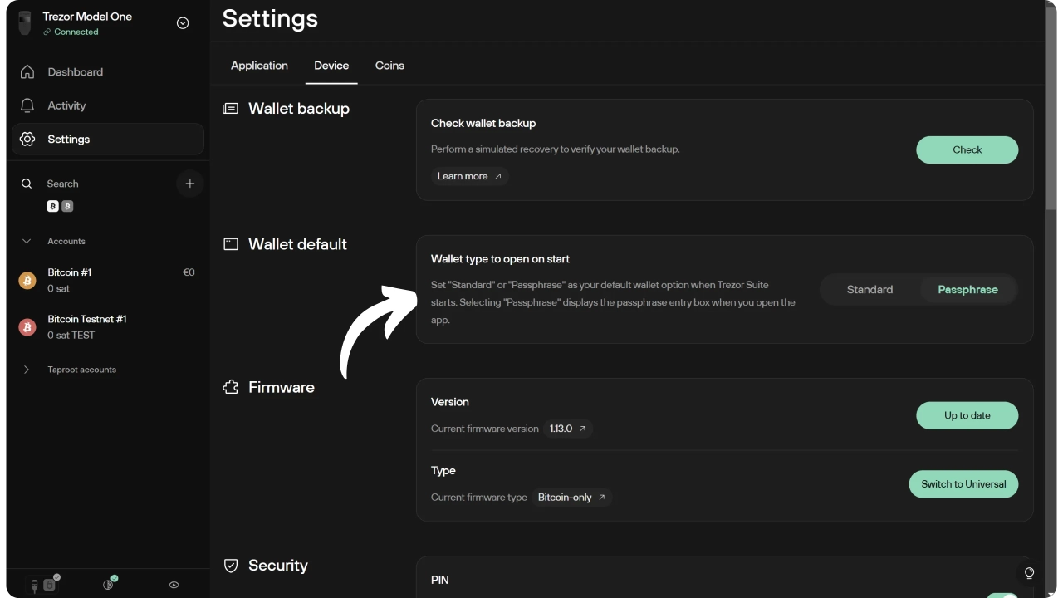Click the red Bitcoin Testnet coin icon
Viewport: 1063px width, 598px height.
point(27,327)
